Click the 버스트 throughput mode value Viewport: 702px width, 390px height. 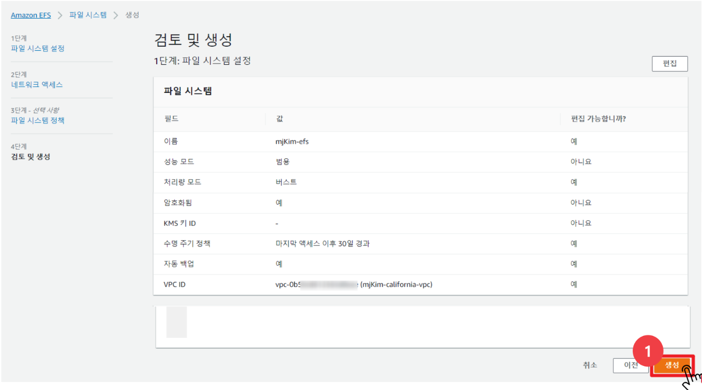286,182
